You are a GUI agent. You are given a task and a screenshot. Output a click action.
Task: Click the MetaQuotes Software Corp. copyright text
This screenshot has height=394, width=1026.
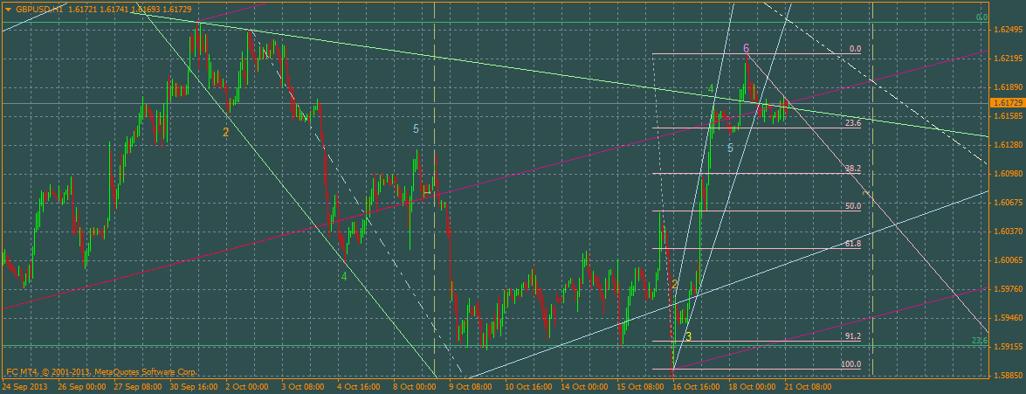click(x=141, y=372)
